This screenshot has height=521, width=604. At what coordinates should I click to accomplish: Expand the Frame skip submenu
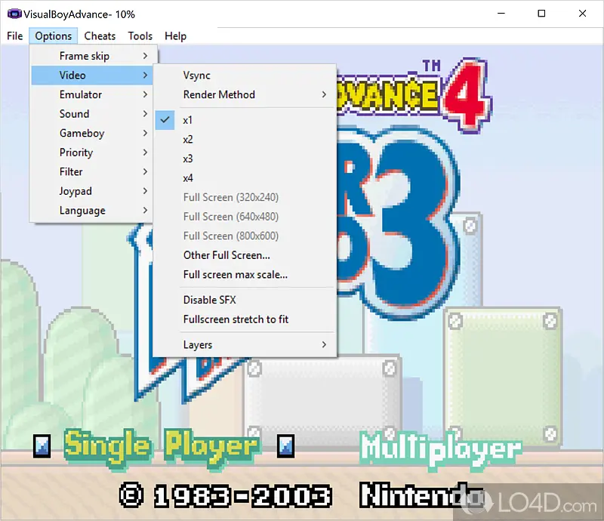point(85,56)
